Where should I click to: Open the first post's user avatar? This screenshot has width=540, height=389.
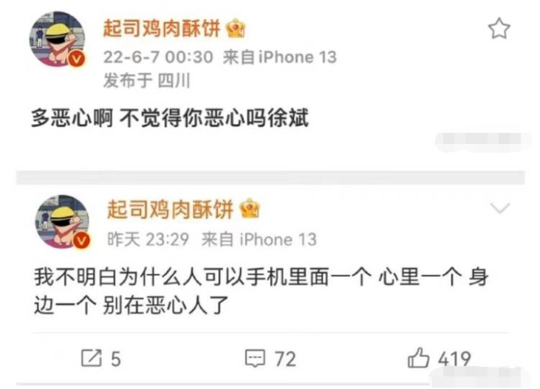[x=57, y=39]
